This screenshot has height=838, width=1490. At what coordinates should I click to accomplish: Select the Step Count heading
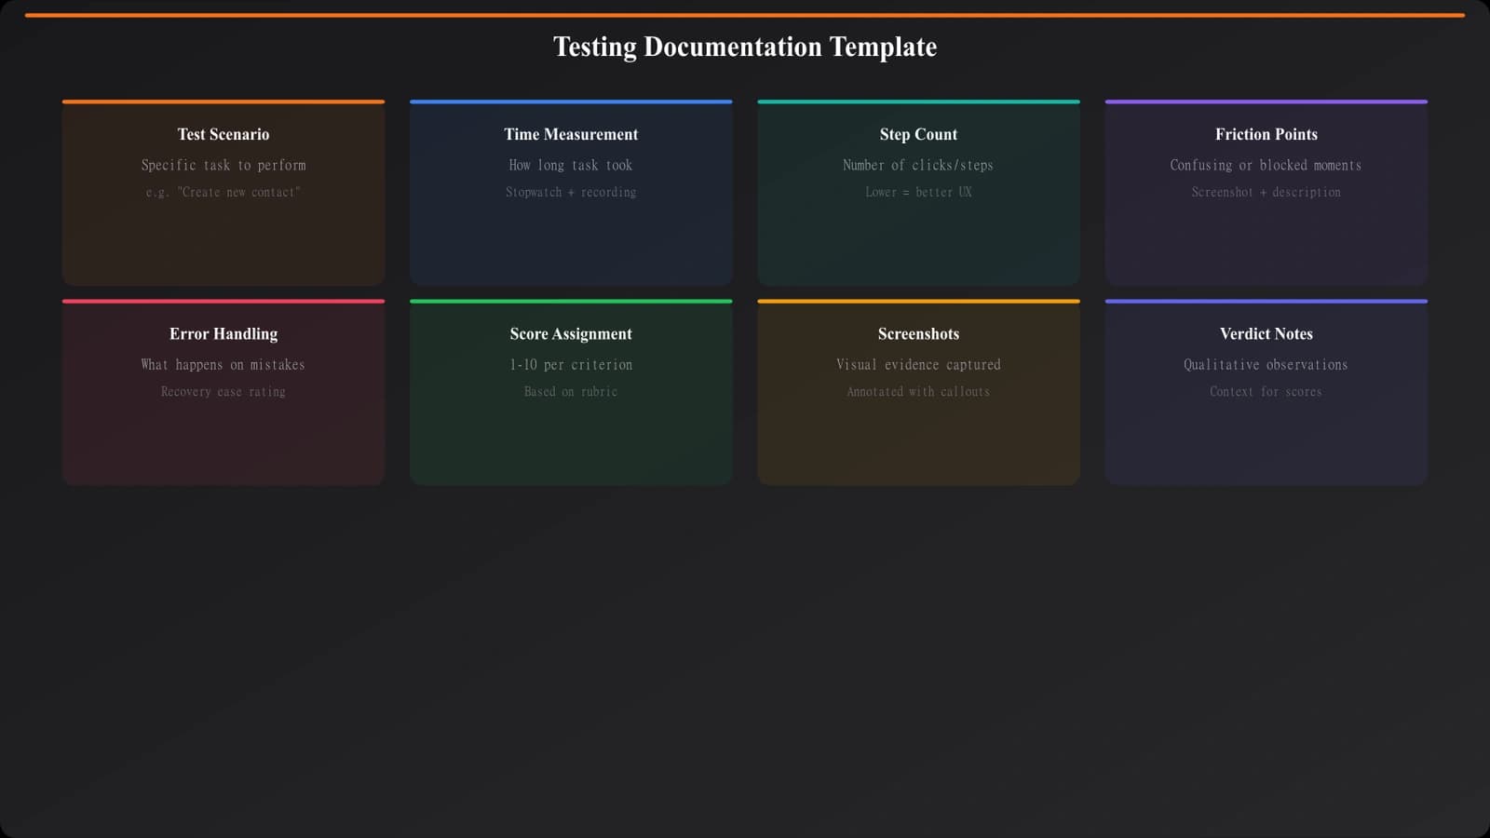(x=918, y=134)
